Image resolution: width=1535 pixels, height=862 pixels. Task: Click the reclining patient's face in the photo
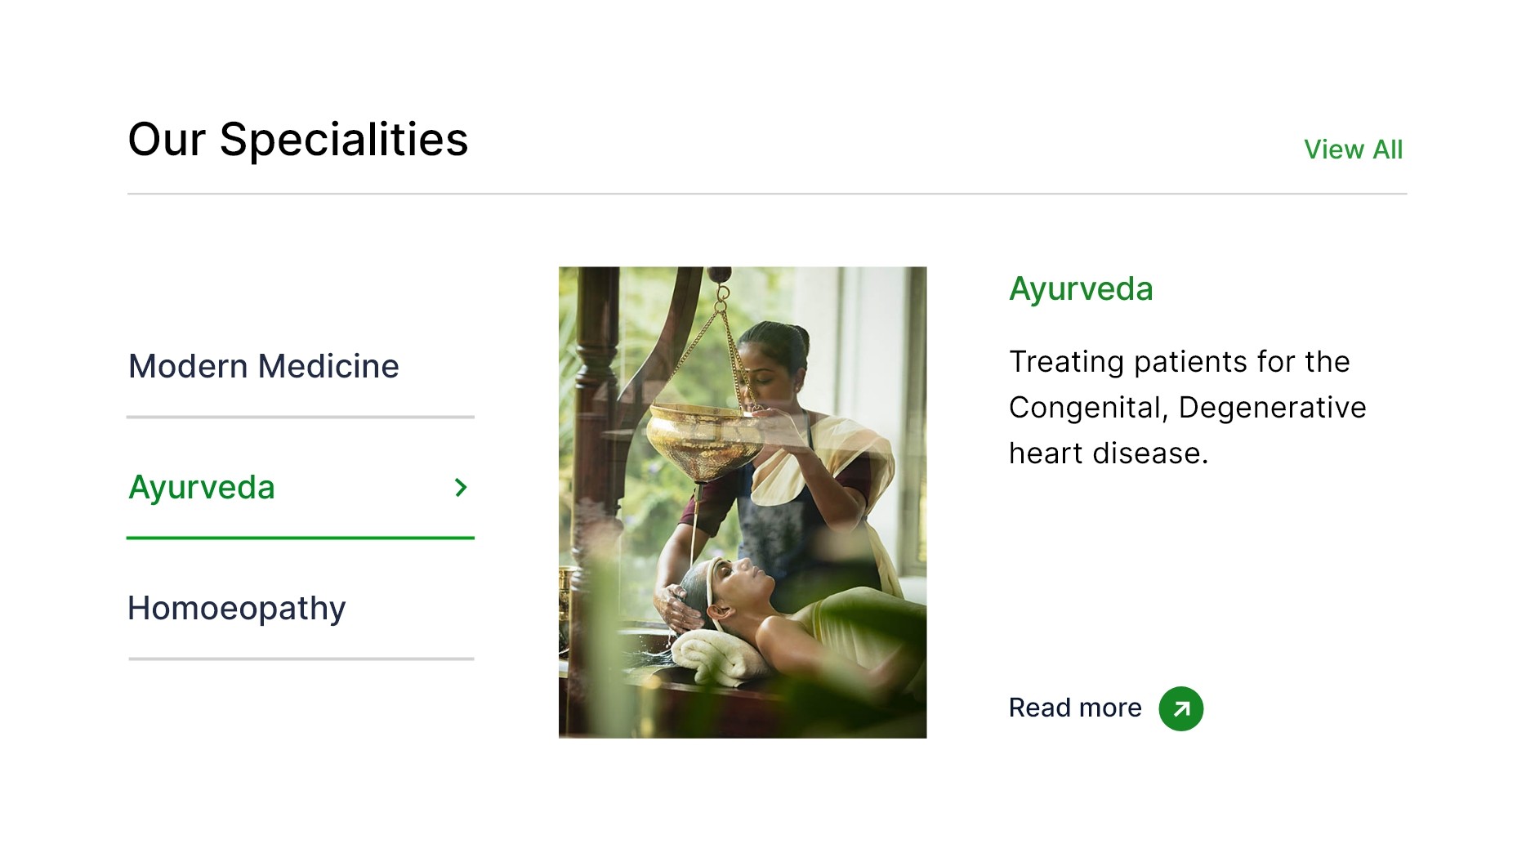coord(747,576)
